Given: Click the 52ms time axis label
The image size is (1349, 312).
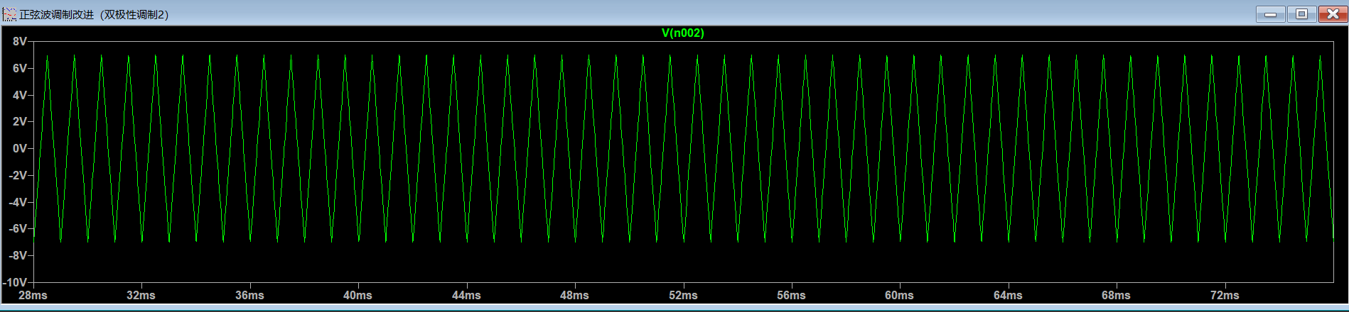Looking at the screenshot, I should click(x=683, y=296).
